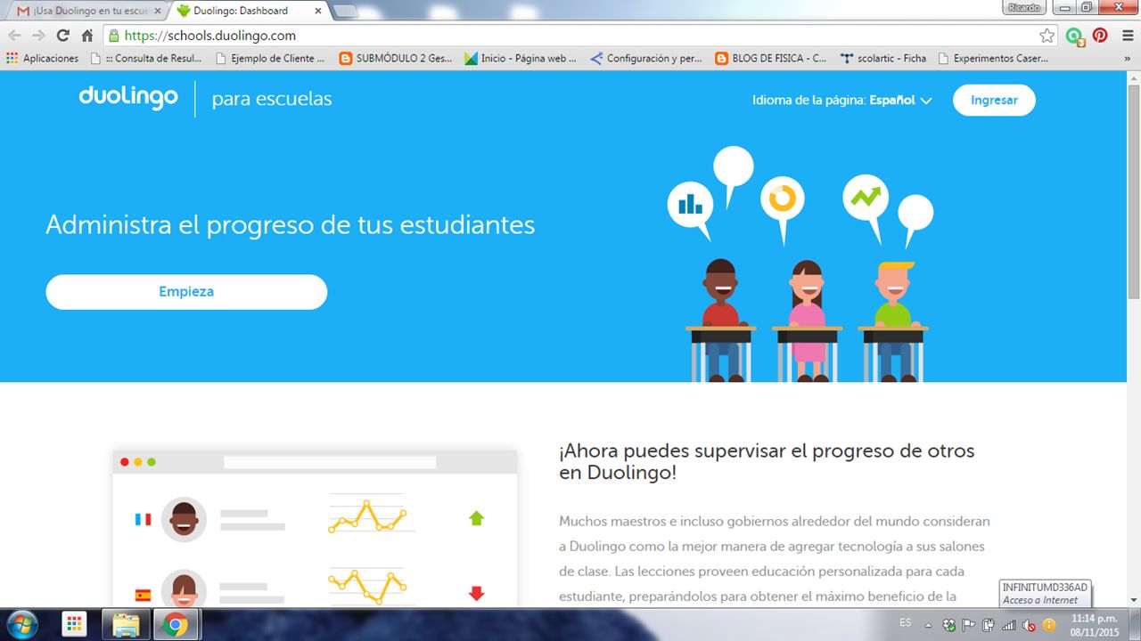
Task: Click the Empieza button
Action: point(186,292)
